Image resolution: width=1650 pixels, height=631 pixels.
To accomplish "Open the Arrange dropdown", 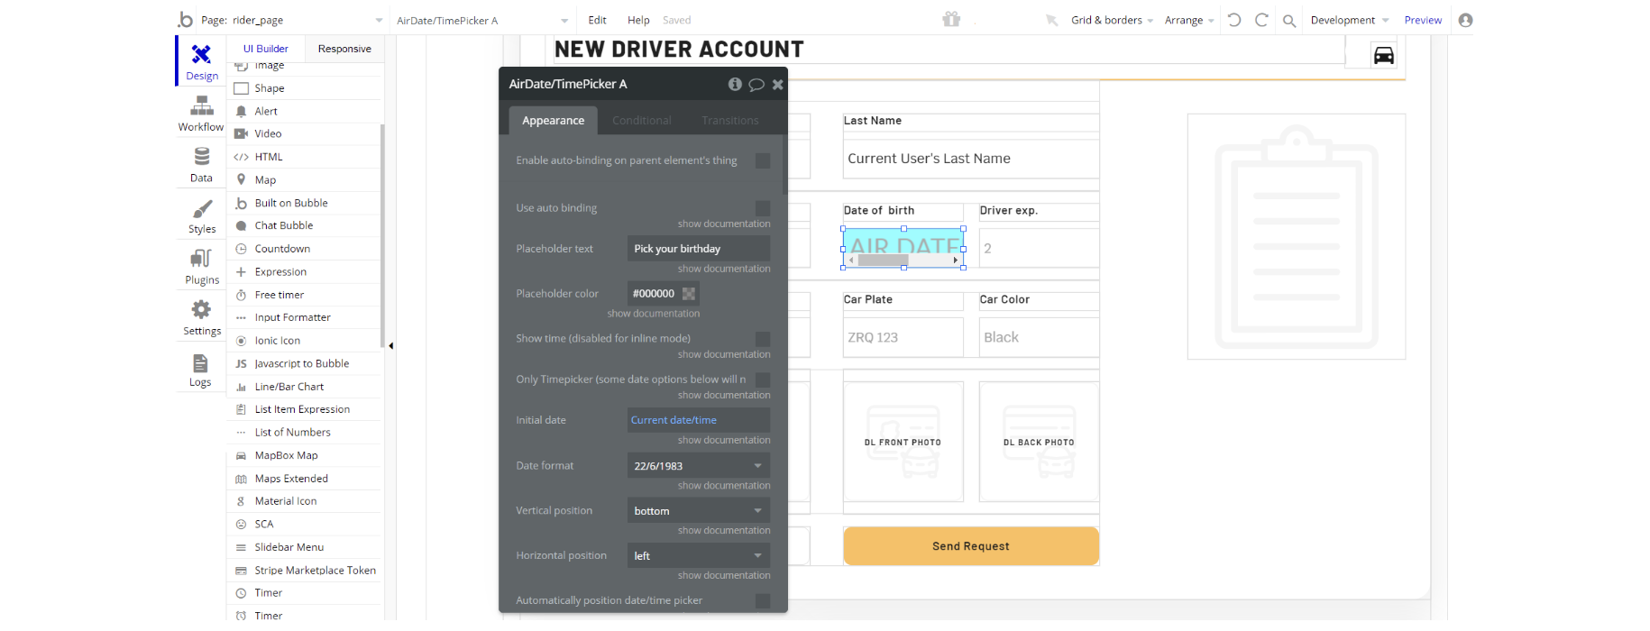I will click(1189, 20).
